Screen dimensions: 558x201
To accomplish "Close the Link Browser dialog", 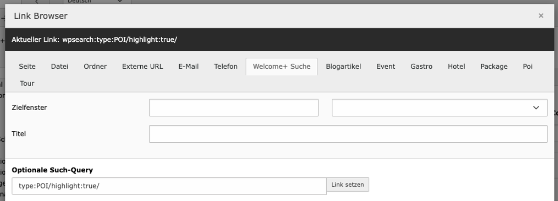I will [541, 15].
